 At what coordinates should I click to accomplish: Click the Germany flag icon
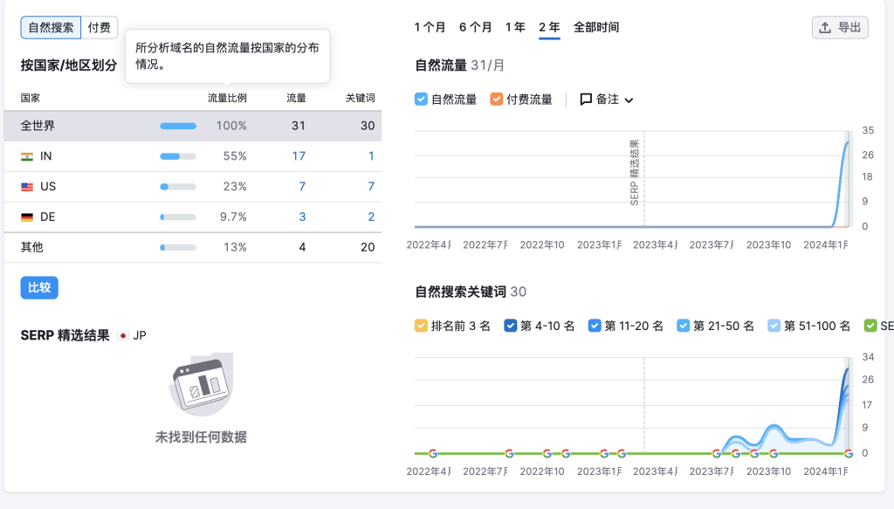(x=27, y=217)
